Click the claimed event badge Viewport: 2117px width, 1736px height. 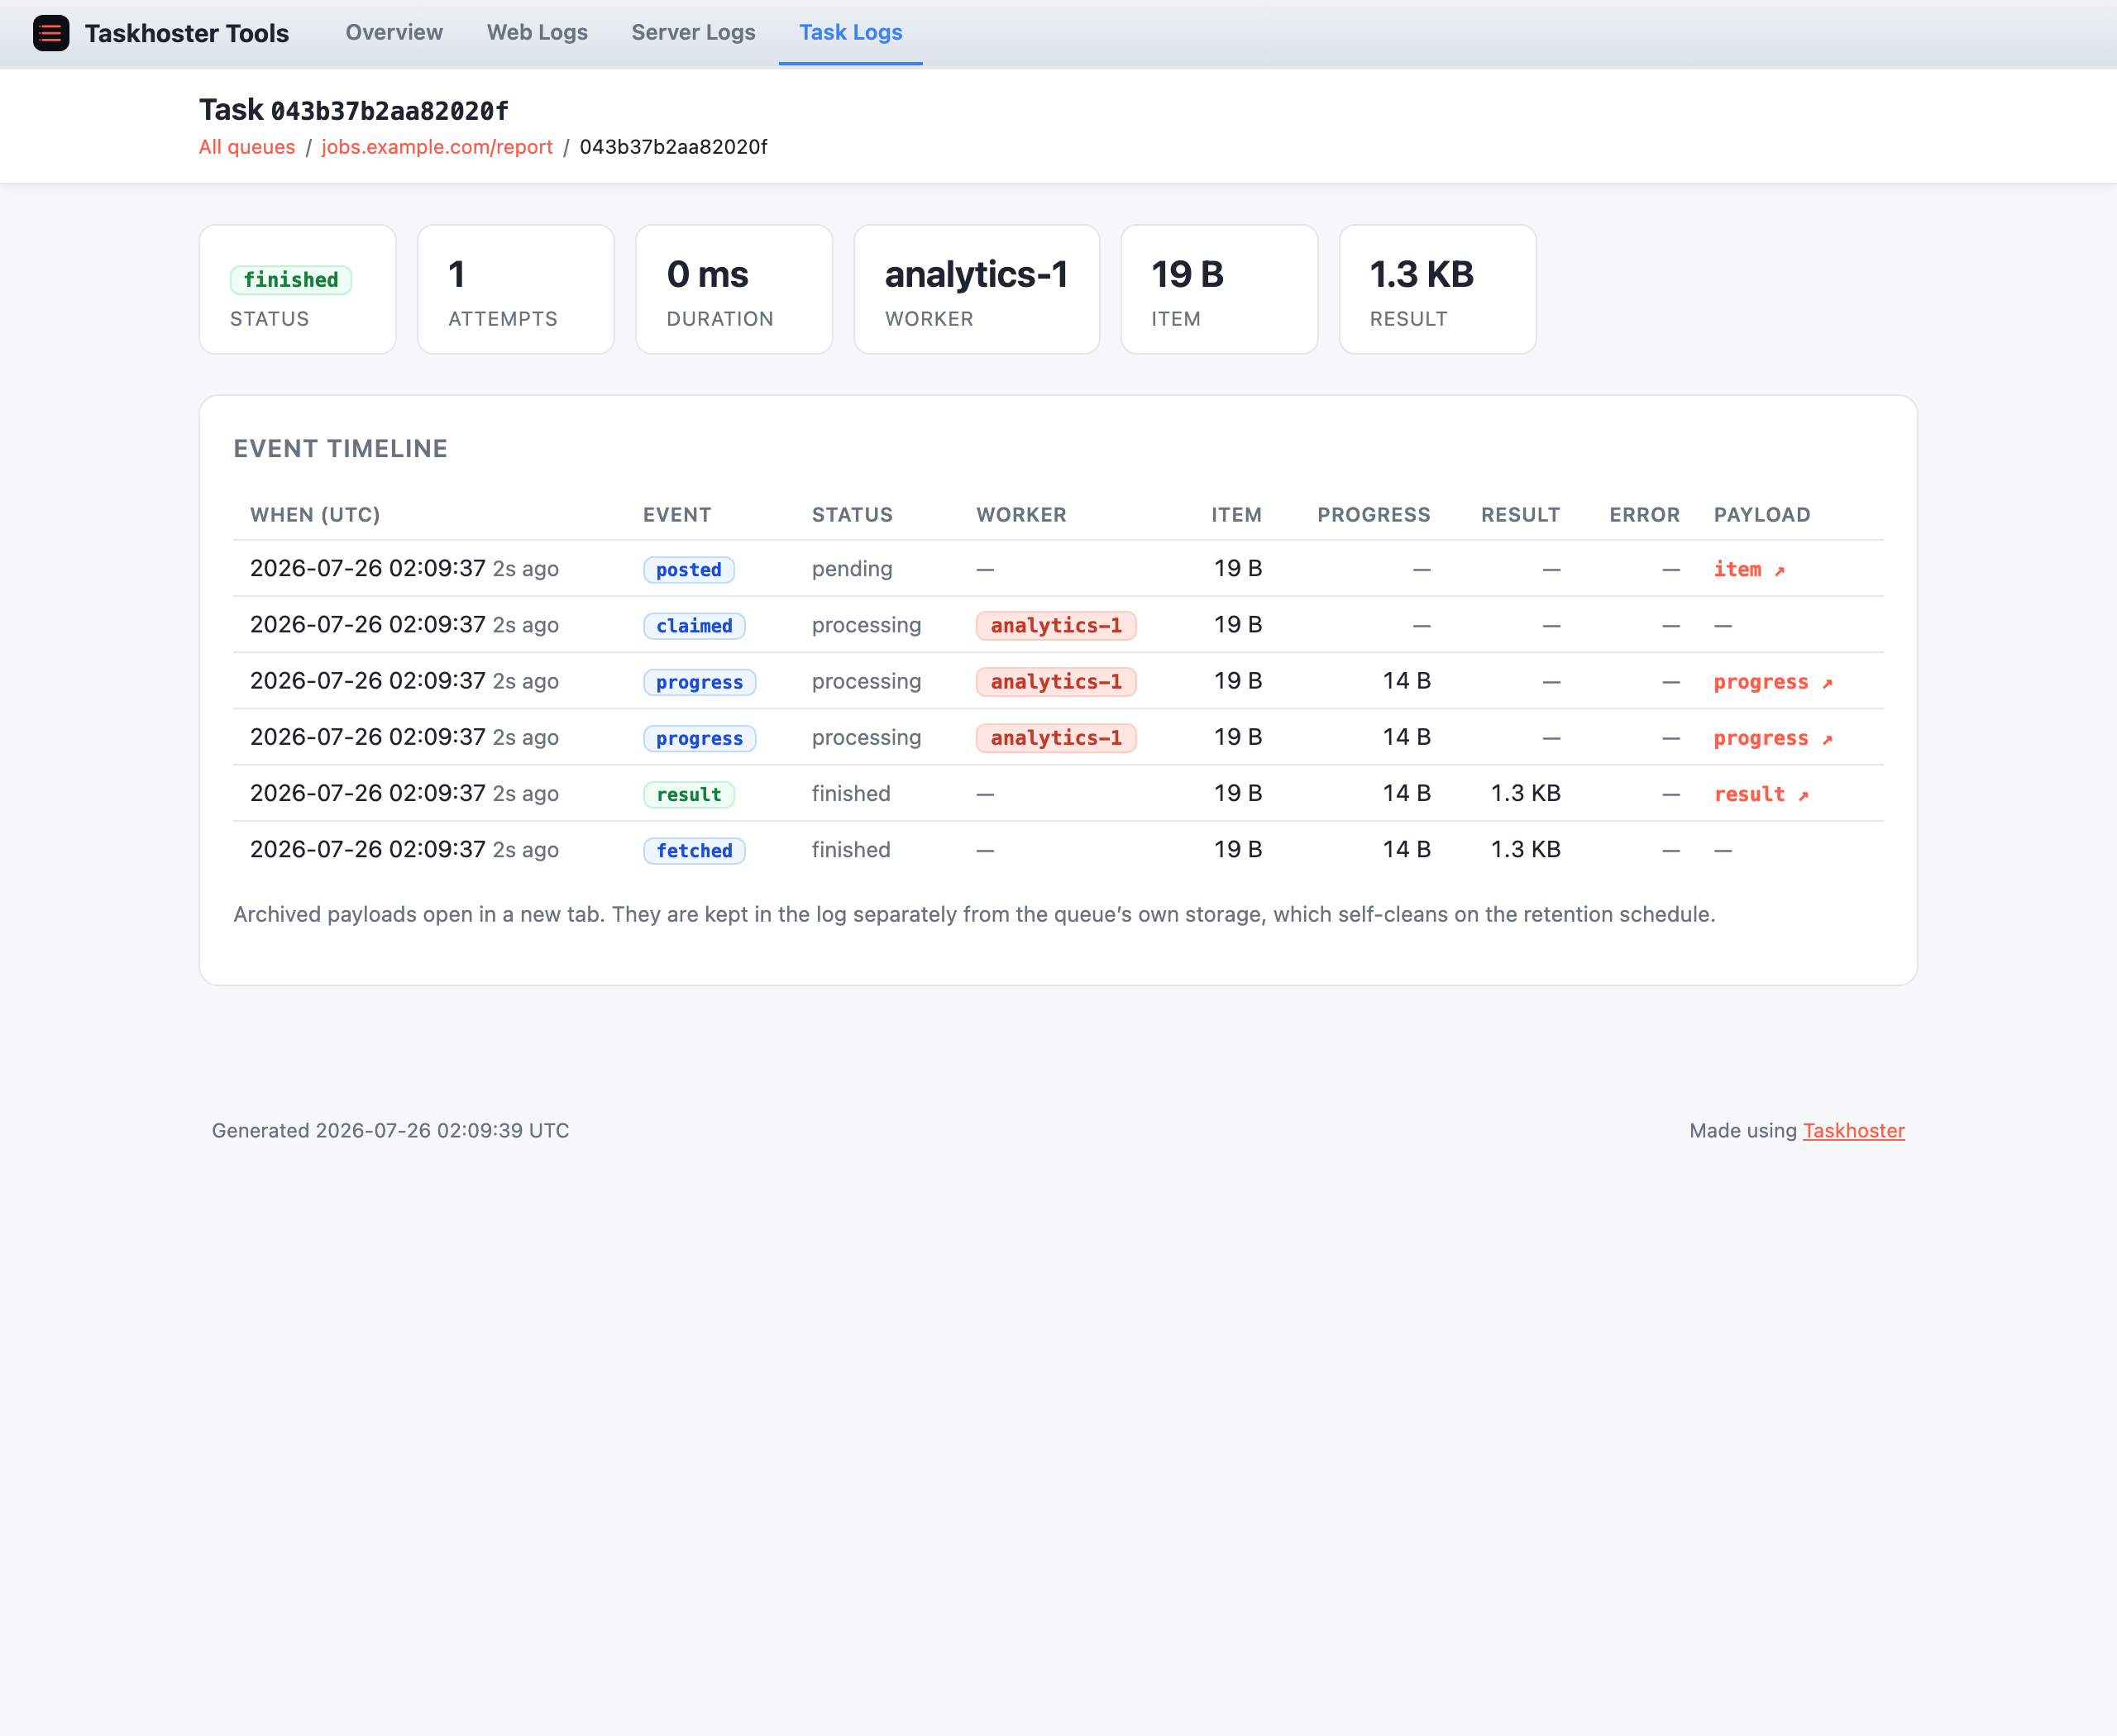[695, 626]
